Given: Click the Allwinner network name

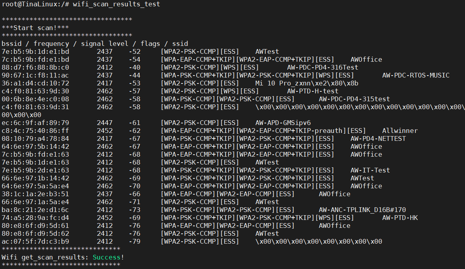Looking at the screenshot, I should point(400,131).
